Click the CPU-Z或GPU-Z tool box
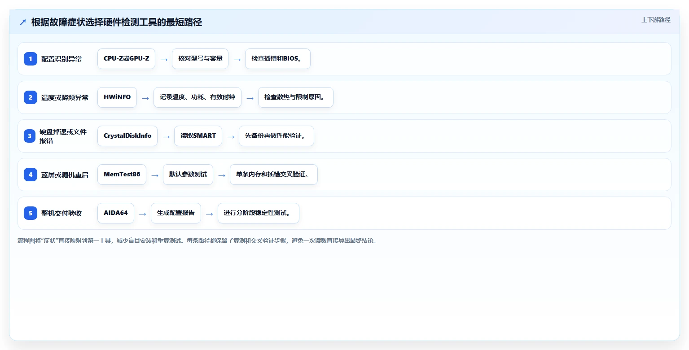This screenshot has width=689, height=350. point(126,59)
